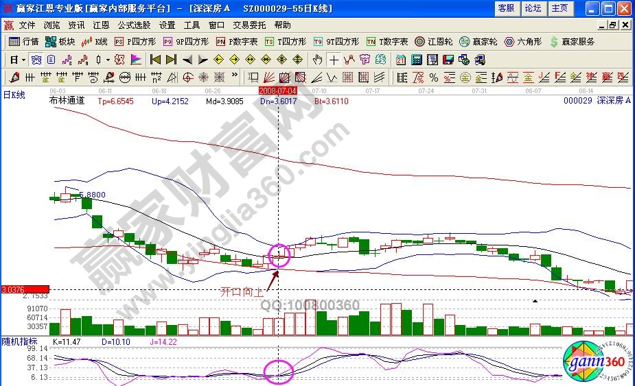The height and width of the screenshot is (386, 635).
Task: Expand the drawing toolbar overflow chevron
Action: pos(235,76)
